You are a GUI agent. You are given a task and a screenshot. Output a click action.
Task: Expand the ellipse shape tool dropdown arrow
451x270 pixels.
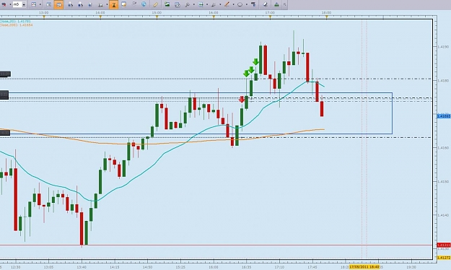pos(247,4)
